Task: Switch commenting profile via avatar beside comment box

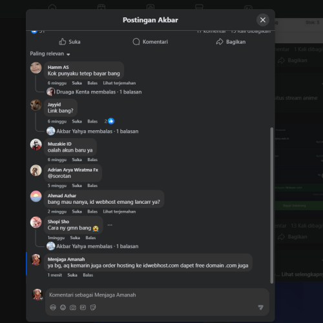Action: tap(37, 294)
